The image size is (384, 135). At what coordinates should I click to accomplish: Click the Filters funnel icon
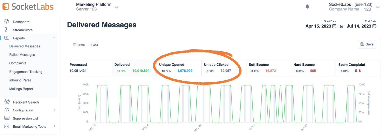[x=74, y=45]
